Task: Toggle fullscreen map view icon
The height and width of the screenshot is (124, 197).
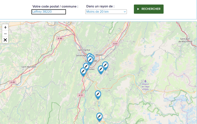Action: click(x=5, y=40)
